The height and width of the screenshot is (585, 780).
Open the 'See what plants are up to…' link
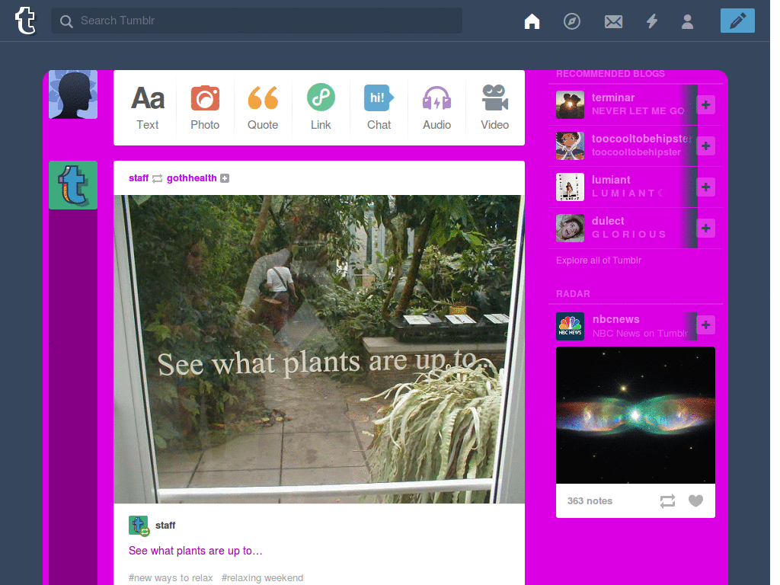[x=195, y=551]
